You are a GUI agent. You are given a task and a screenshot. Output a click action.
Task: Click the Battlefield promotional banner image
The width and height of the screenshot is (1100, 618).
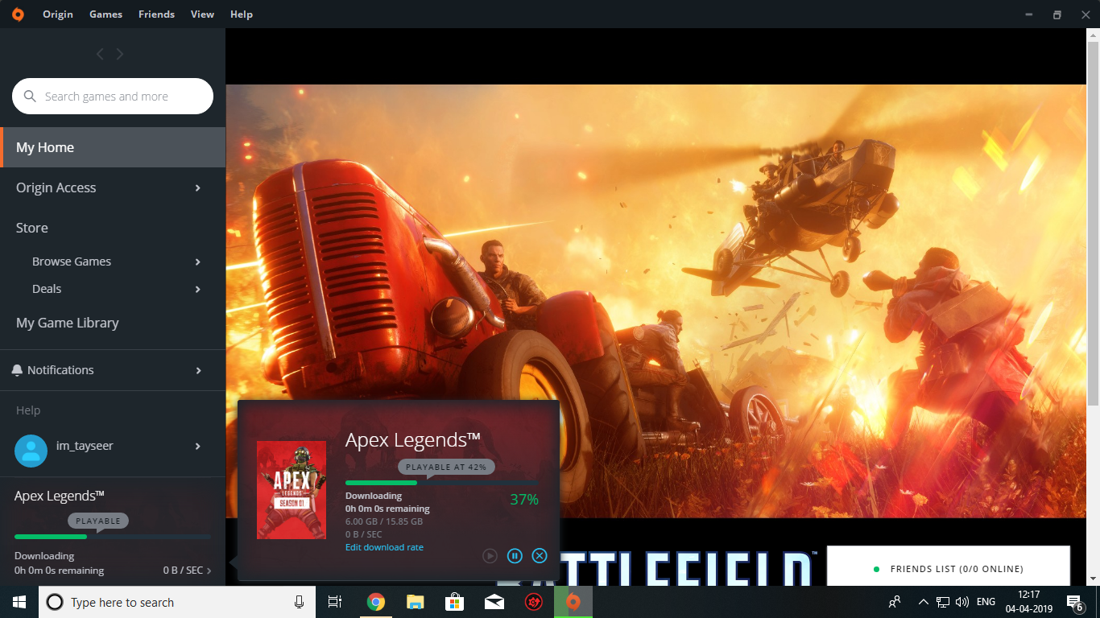(655, 301)
